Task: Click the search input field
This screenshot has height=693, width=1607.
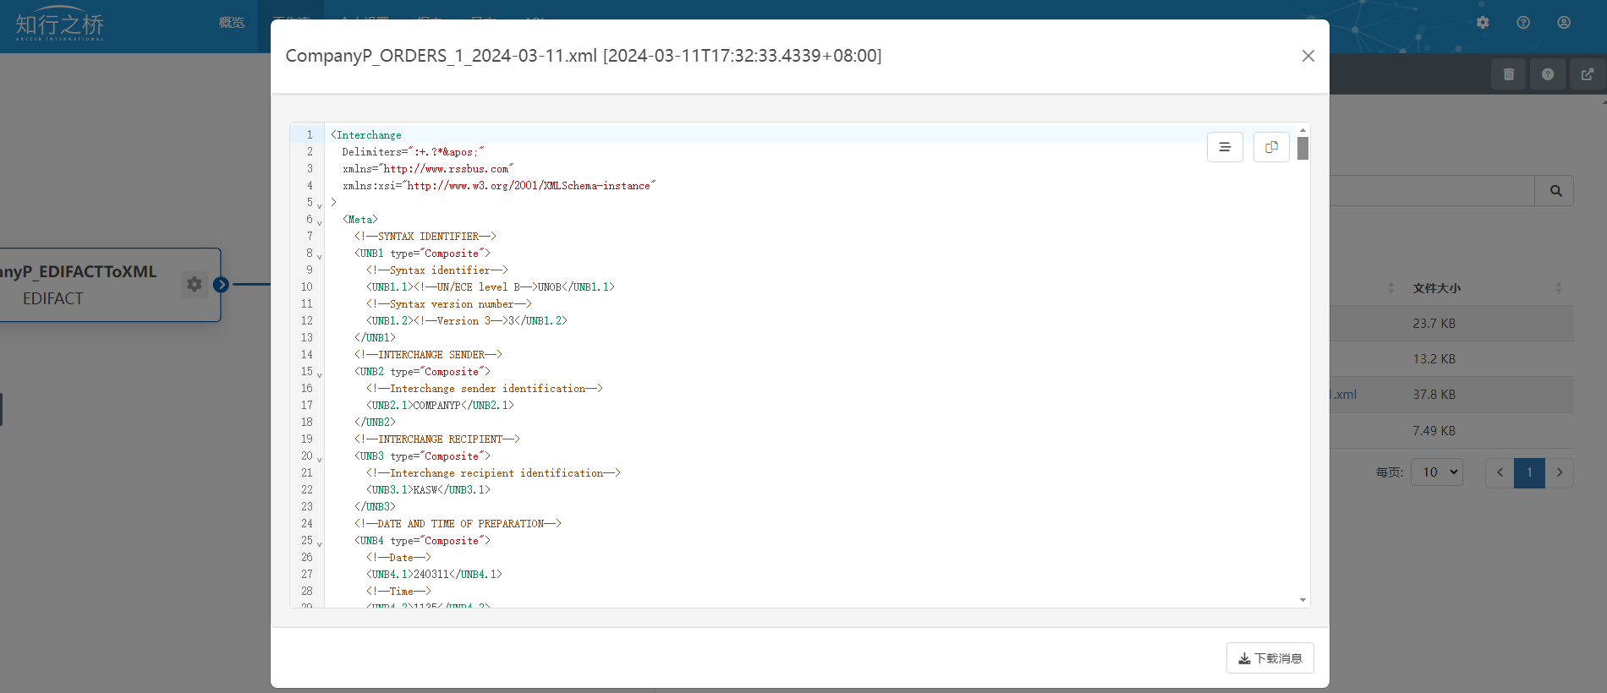Action: tap(1432, 191)
